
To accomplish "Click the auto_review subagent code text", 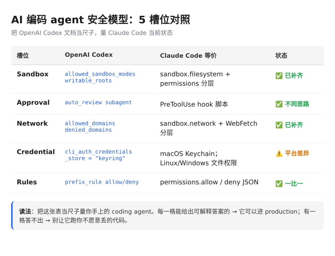I will [x=98, y=103].
